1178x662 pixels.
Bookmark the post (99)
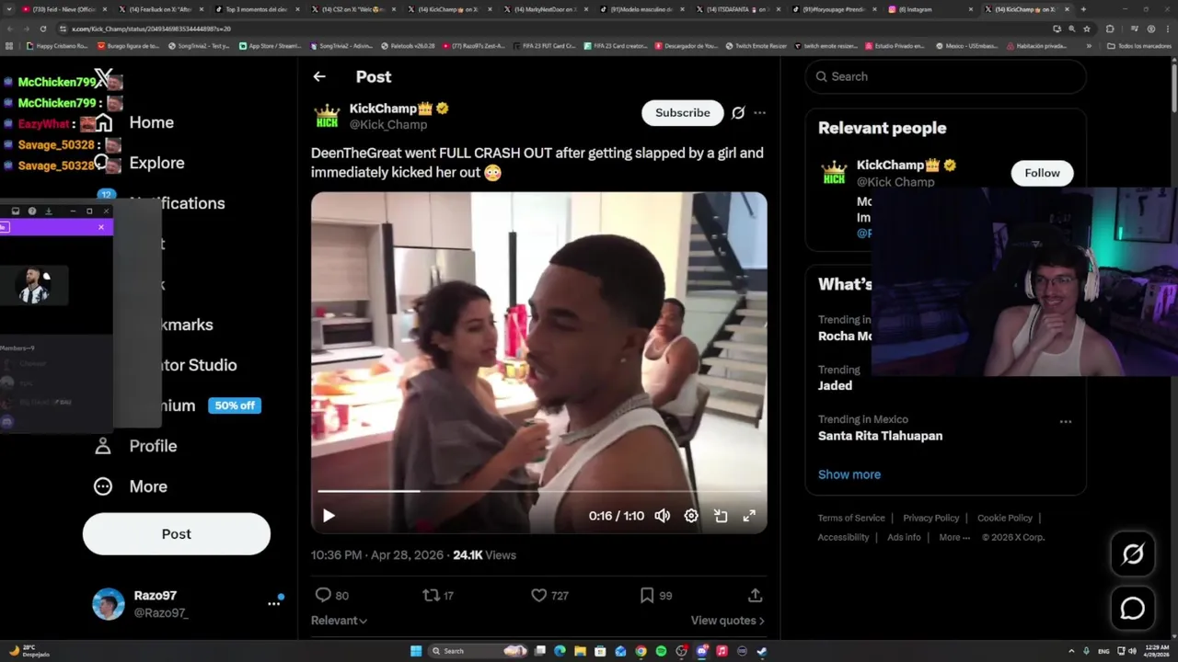tap(655, 596)
